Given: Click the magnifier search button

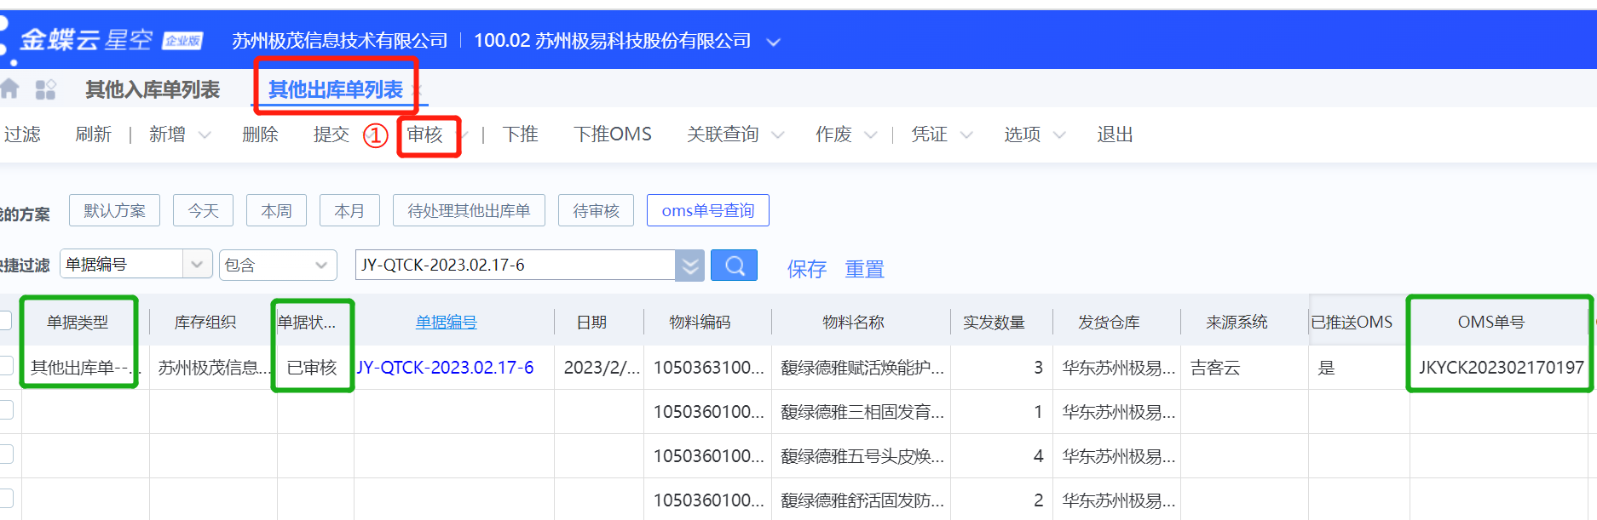Looking at the screenshot, I should pyautogui.click(x=734, y=266).
